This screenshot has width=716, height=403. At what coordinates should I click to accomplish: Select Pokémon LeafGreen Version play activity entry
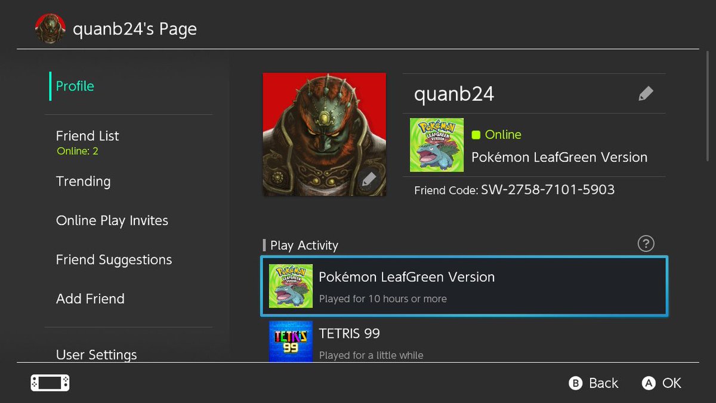464,286
